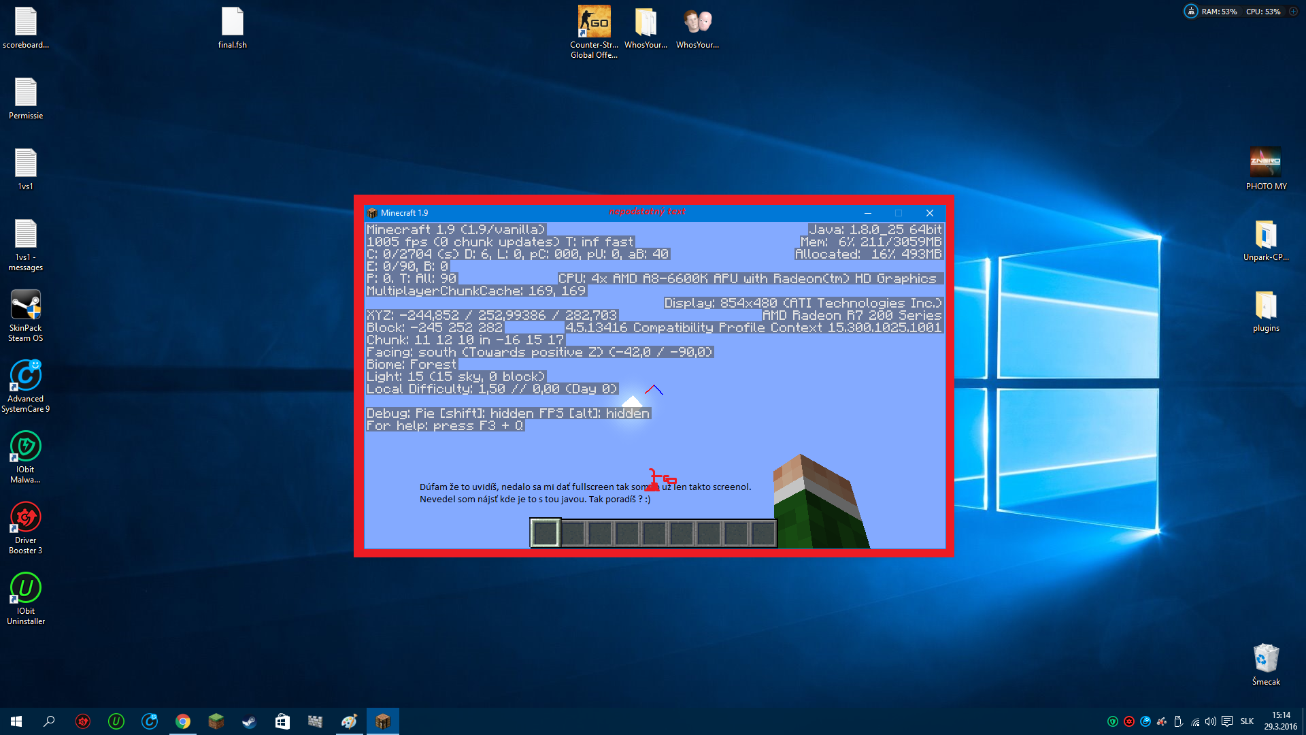
Task: Launch SkinPack Steam OS desktop shortcut
Action: point(26,316)
